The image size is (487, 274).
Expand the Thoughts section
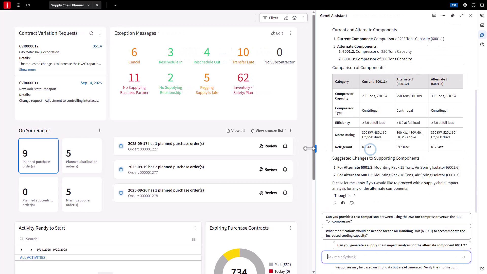(x=345, y=196)
